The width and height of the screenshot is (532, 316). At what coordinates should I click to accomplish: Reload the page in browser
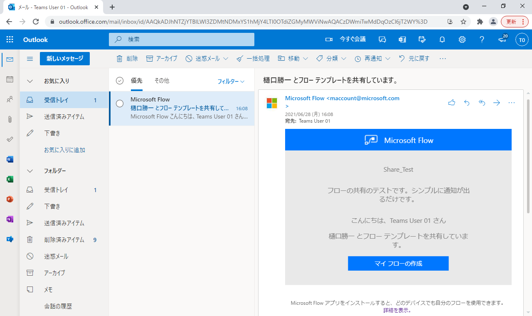(36, 22)
